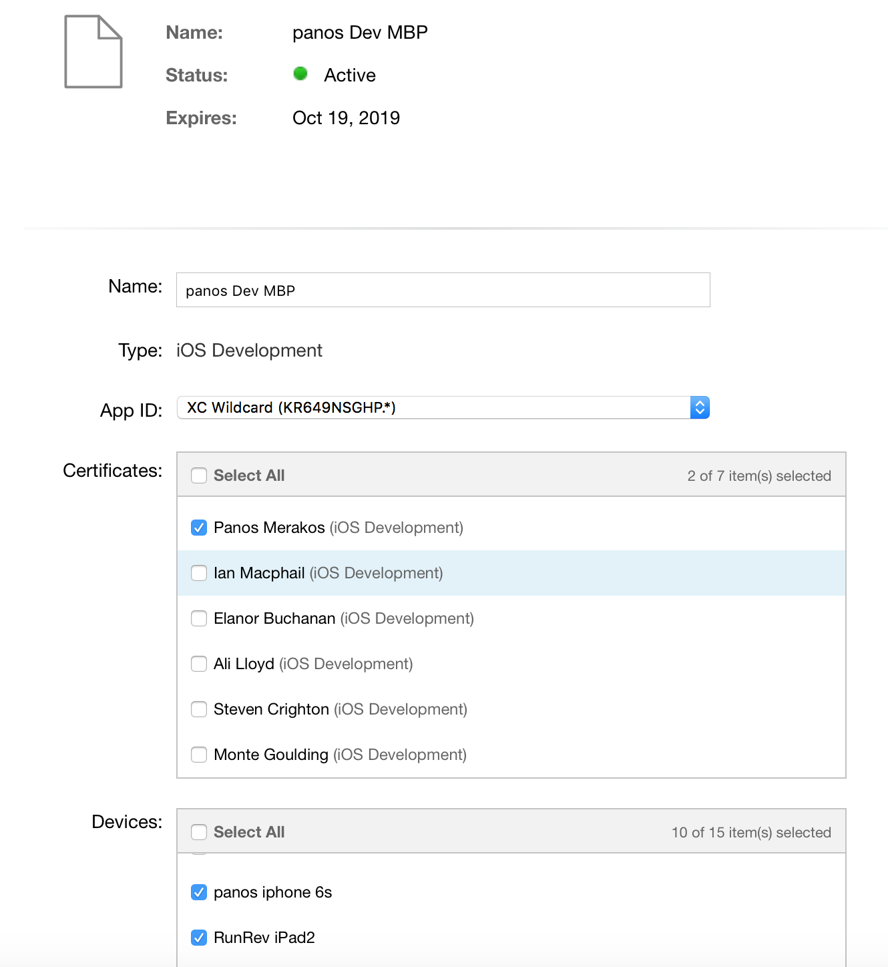Viewport: 888px width, 967px height.
Task: Uncheck panos iphone 6s device
Action: [199, 892]
